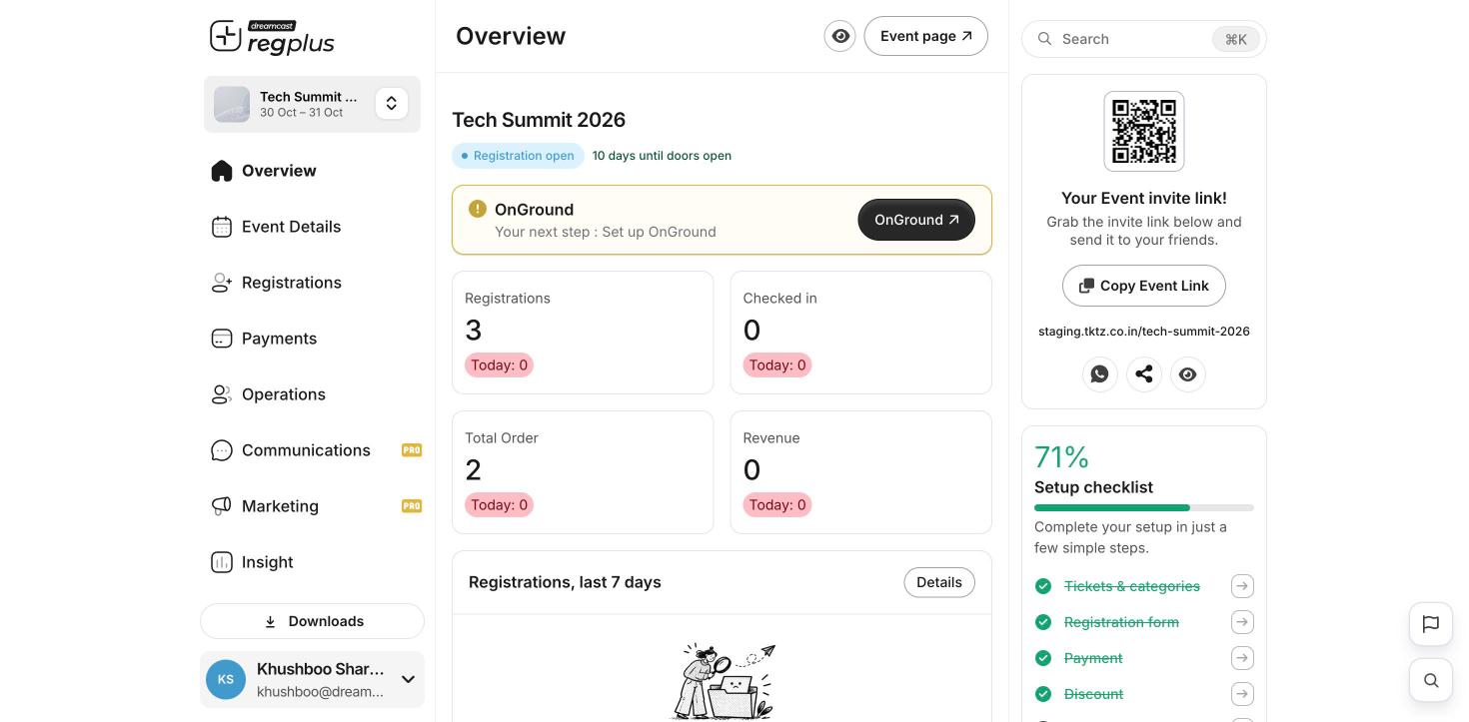Image resolution: width=1469 pixels, height=722 pixels.
Task: Toggle the preview eye icon beside Event page
Action: tap(840, 36)
